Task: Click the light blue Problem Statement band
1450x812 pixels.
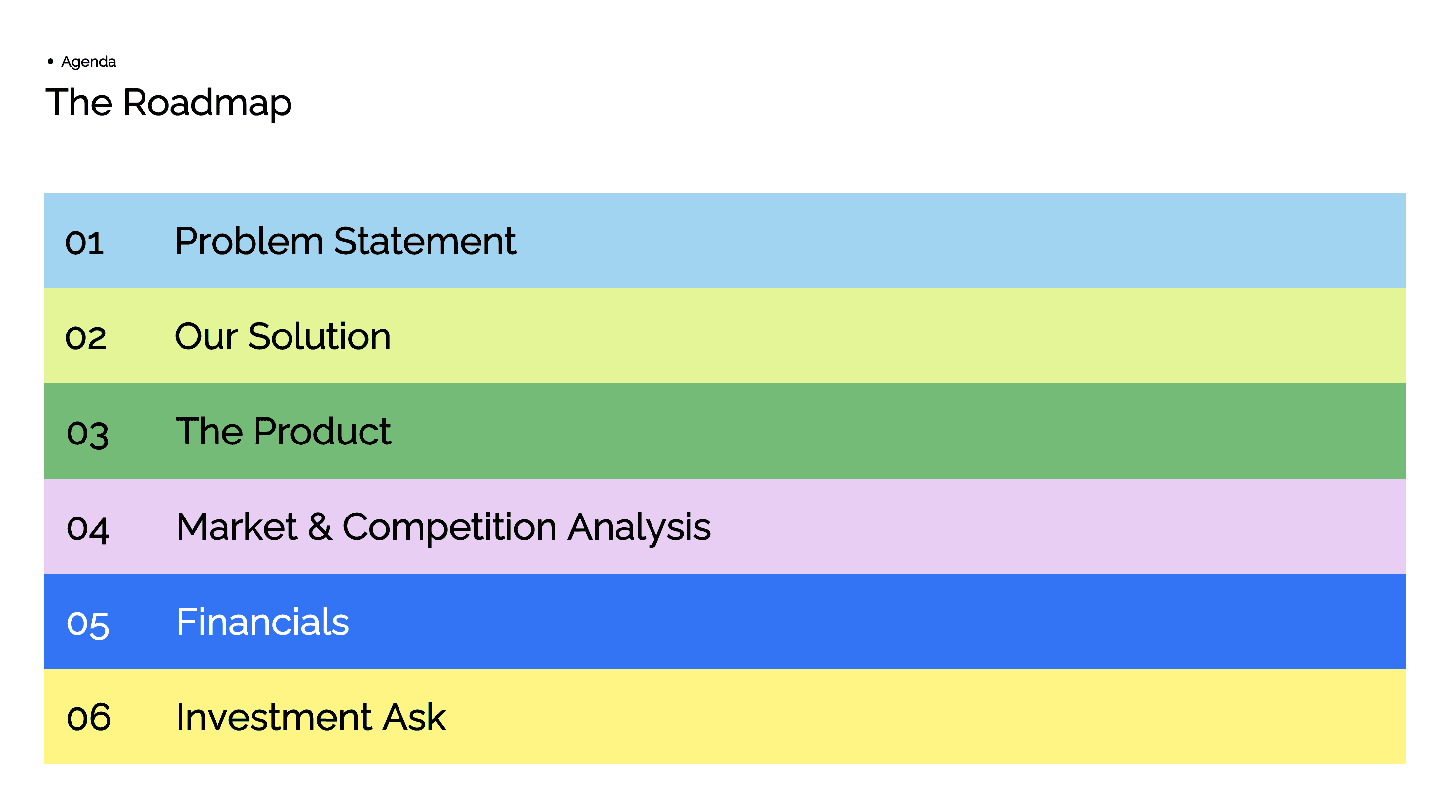Action: click(x=725, y=240)
